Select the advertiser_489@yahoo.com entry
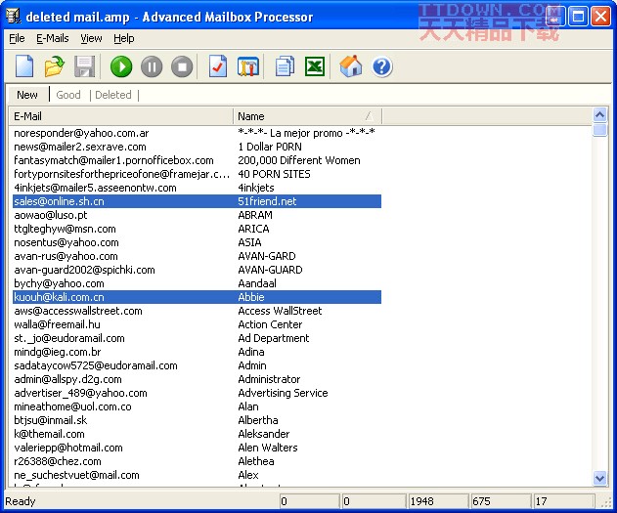The height and width of the screenshot is (513, 617). pos(197,393)
